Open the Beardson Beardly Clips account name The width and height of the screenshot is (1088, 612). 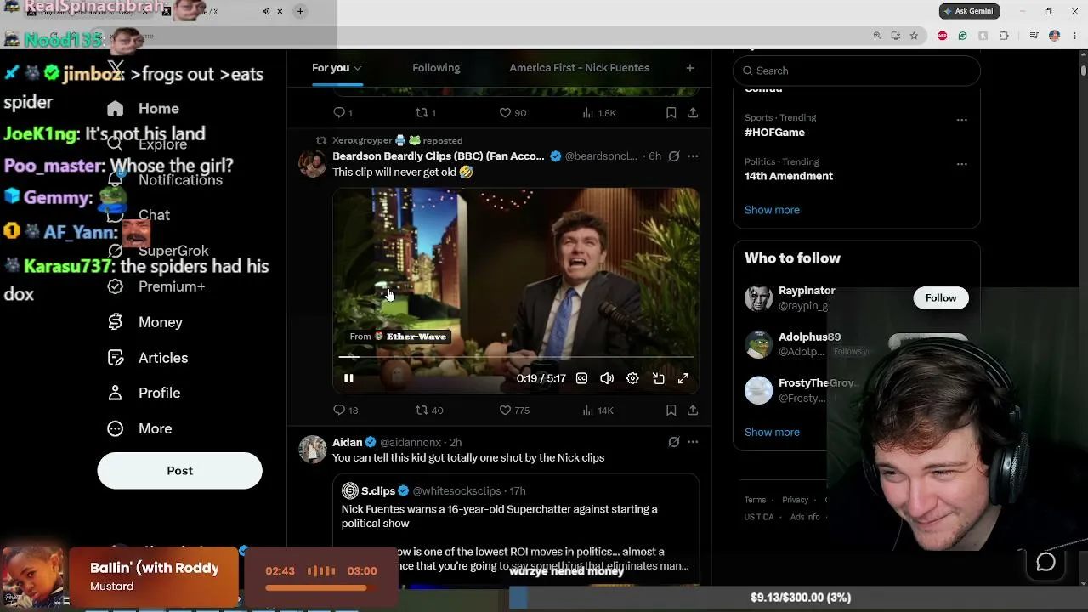pos(439,156)
